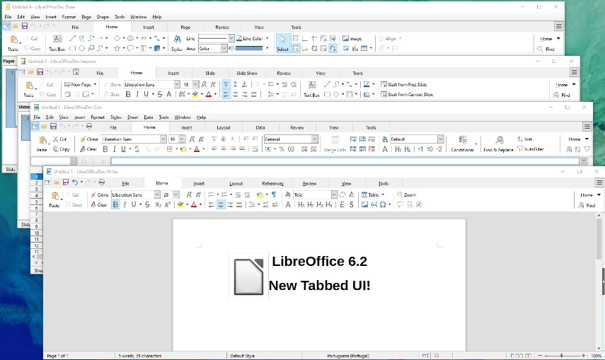Apply Heading 1 style icon in Writer
The width and height of the screenshot is (605, 360).
click(301, 205)
